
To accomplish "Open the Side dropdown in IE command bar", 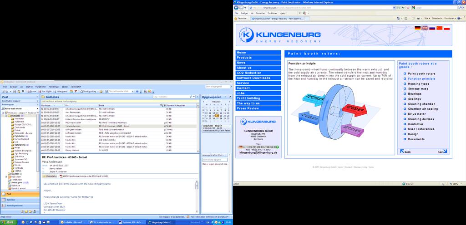I will (x=426, y=18).
